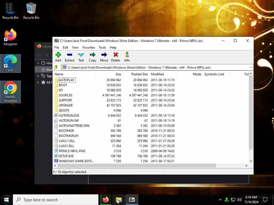The width and height of the screenshot is (274, 205).
Task: Select the AUTORUN.INF file icon
Action: pos(56,120)
